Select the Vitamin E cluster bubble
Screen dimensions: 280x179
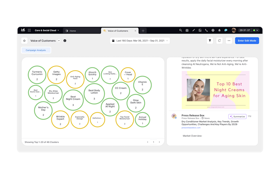click(142, 85)
